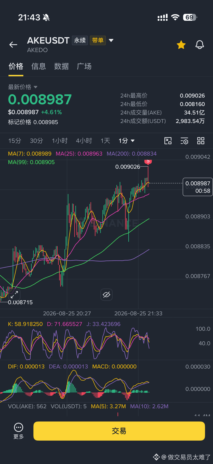Open the 1分 interval dropdown

126,141
